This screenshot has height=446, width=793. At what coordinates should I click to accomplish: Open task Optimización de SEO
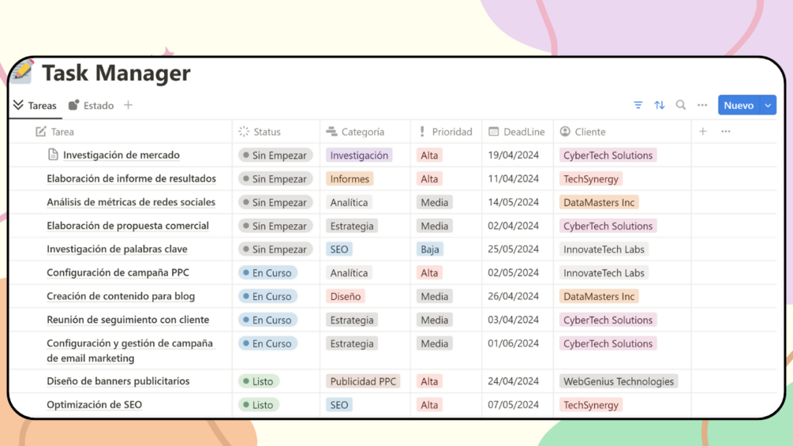pos(95,404)
